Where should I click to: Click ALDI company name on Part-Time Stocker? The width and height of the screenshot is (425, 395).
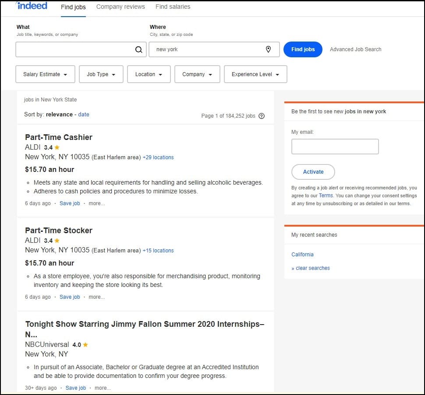32,240
